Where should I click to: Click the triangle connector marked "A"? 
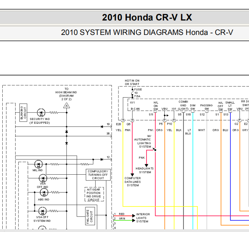tap(66, 106)
